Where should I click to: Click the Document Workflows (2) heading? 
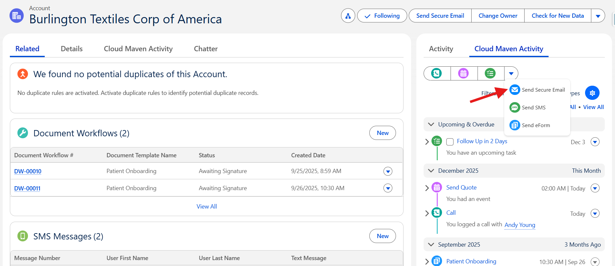tap(82, 133)
